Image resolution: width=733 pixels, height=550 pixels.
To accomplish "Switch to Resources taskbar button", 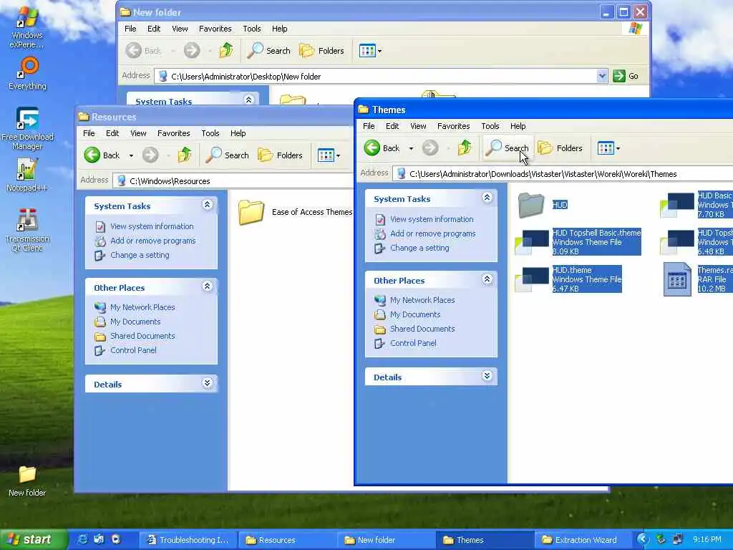I will 286,540.
